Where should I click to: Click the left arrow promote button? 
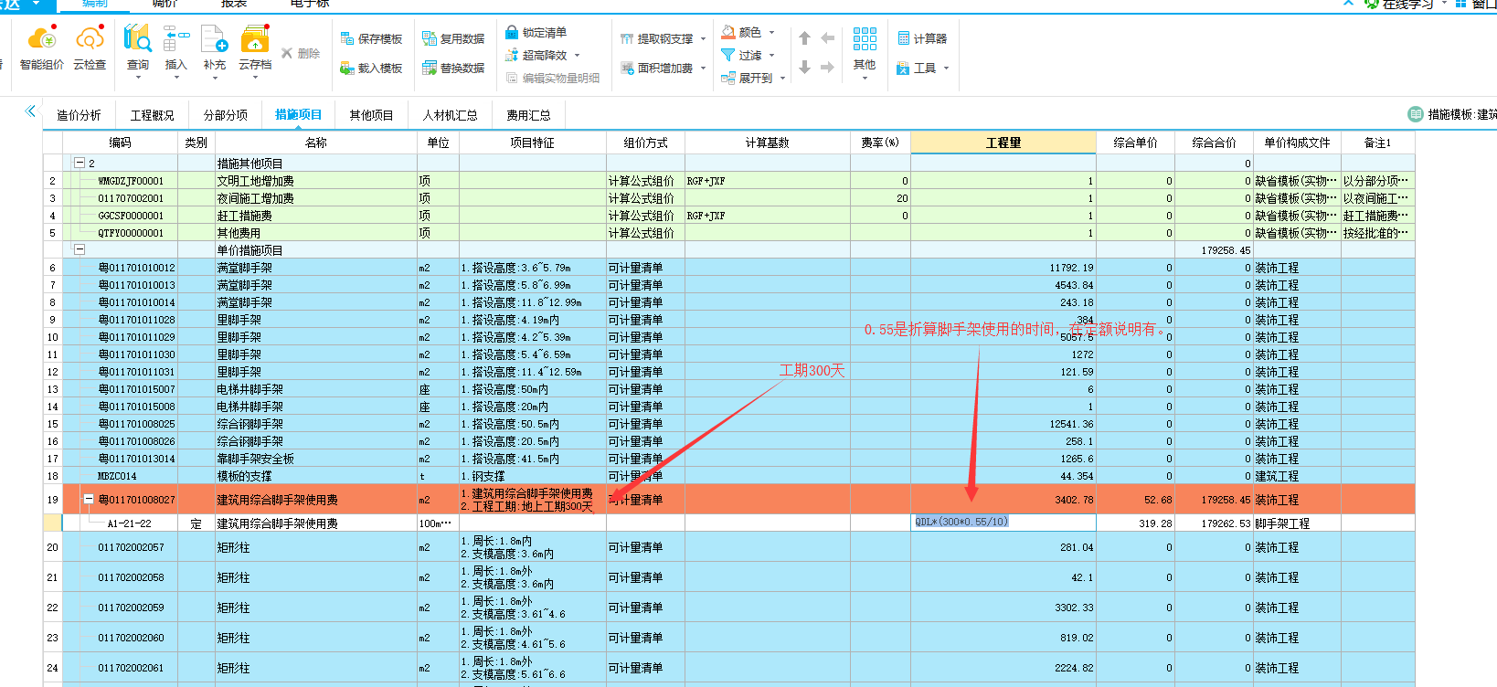[827, 38]
